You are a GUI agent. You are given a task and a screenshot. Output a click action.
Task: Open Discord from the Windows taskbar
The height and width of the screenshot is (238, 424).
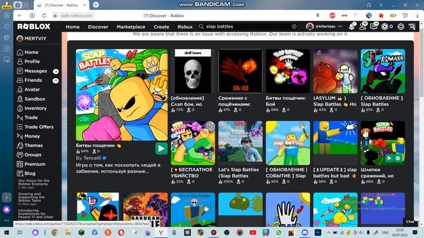tap(305, 232)
